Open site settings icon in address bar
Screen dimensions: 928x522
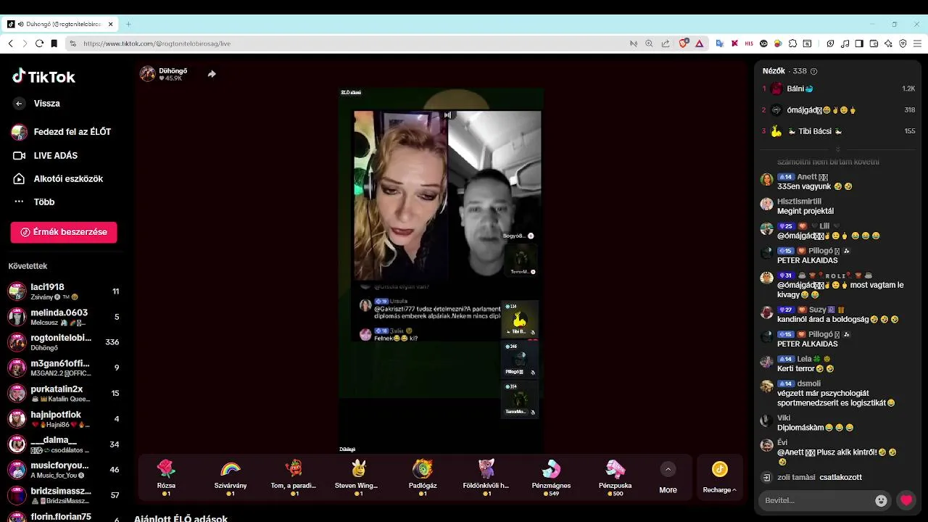coord(72,43)
